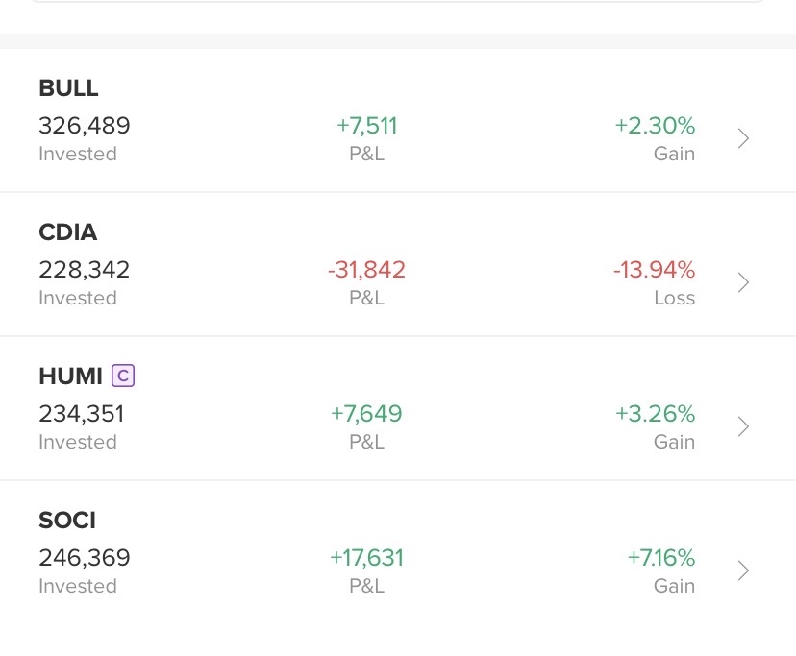Select CDIA loss percentage -13.94%

pos(654,270)
